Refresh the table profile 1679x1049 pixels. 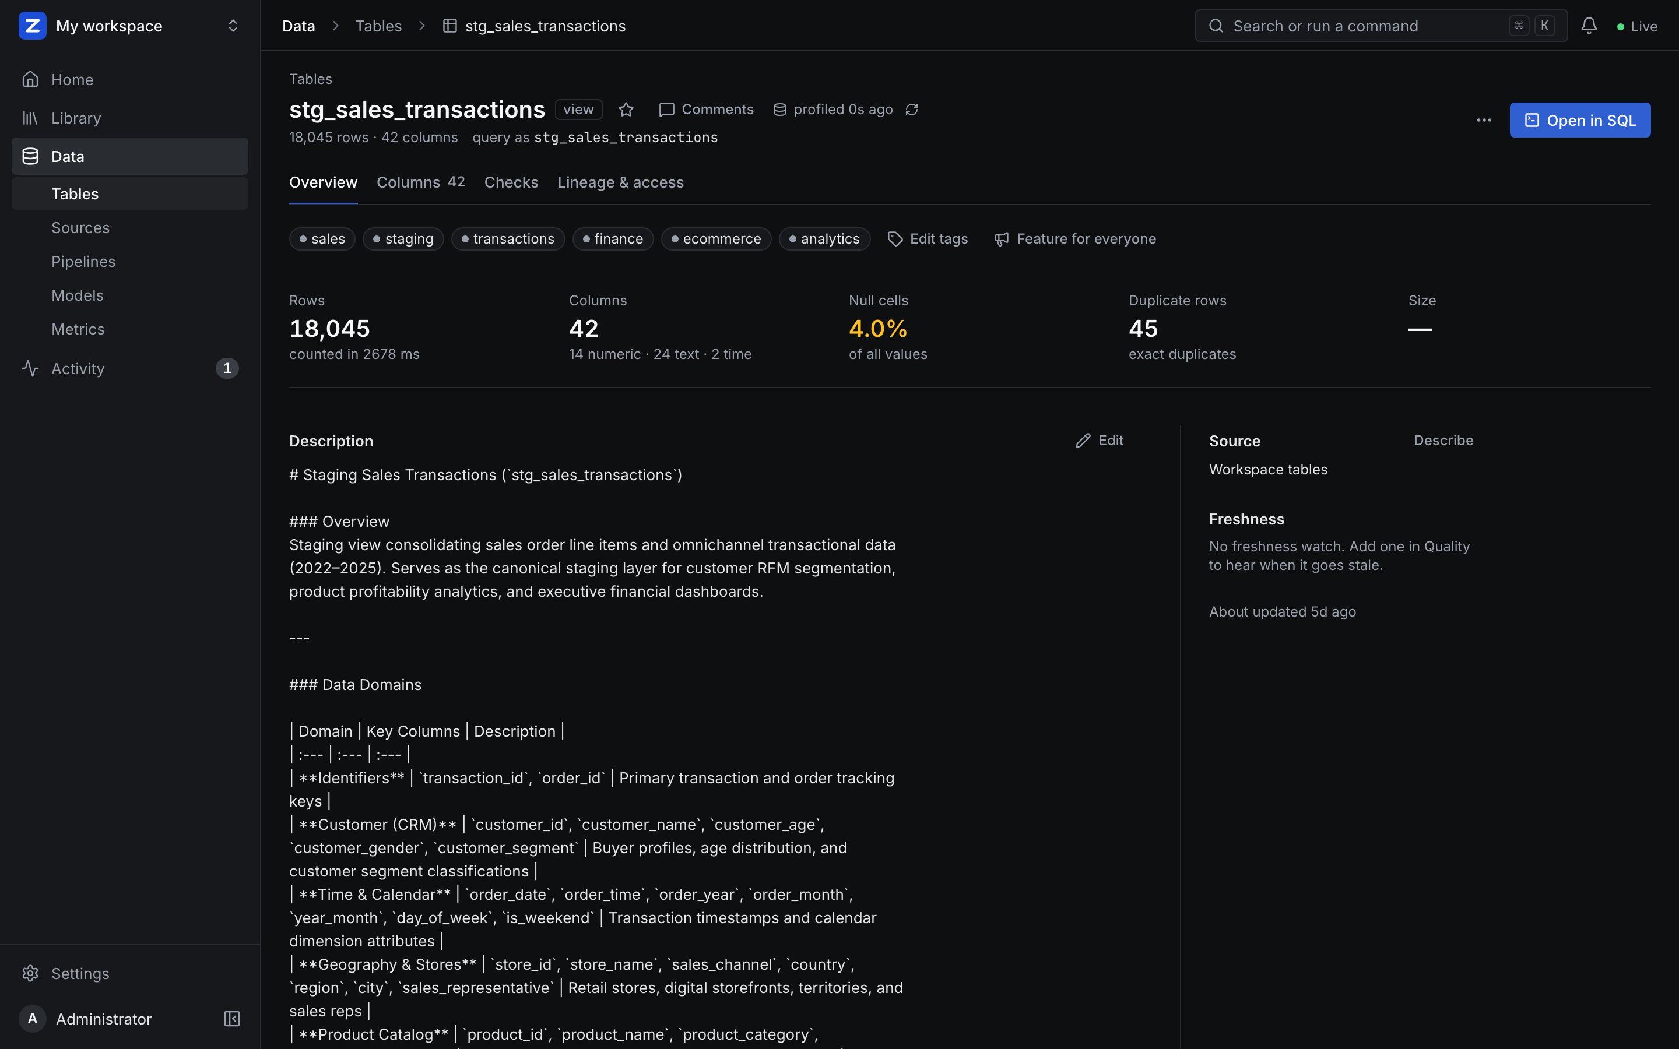(x=912, y=110)
